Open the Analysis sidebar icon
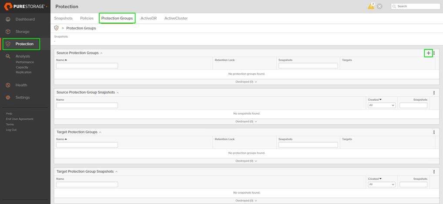This screenshot has width=443, height=204. [8, 56]
